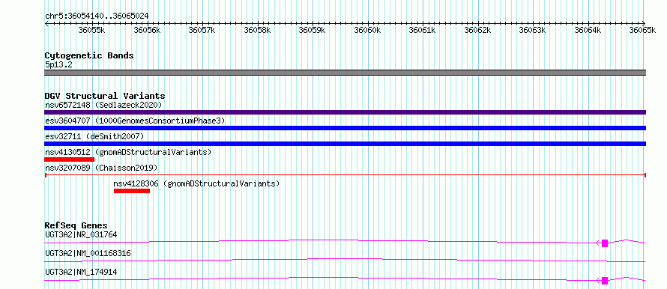Click the 36060k ruler tick label

point(367,30)
